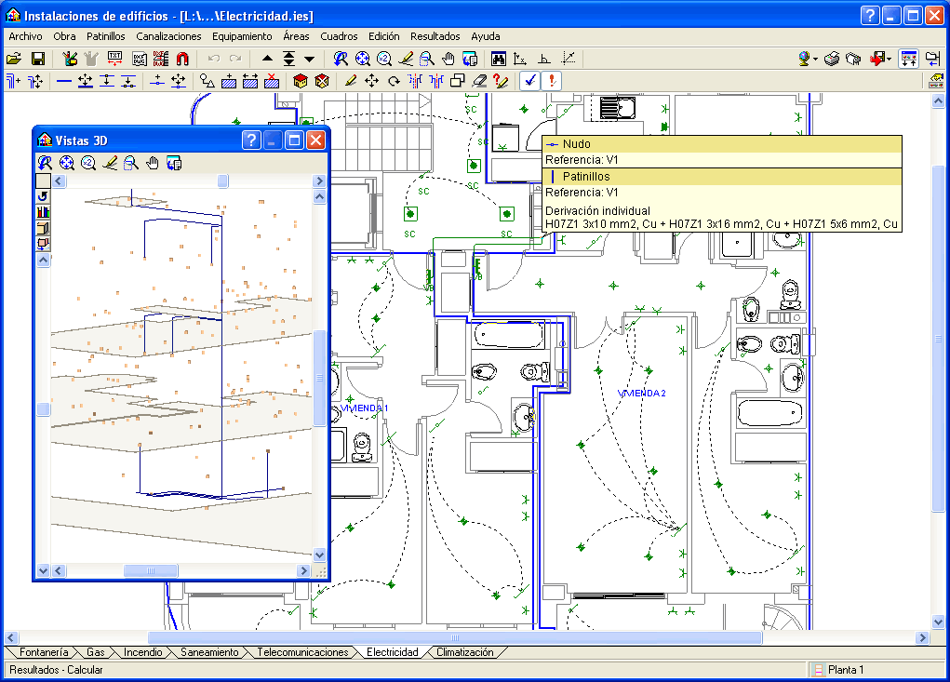
Task: Toggle the red exclamation warnings button
Action: [x=552, y=81]
